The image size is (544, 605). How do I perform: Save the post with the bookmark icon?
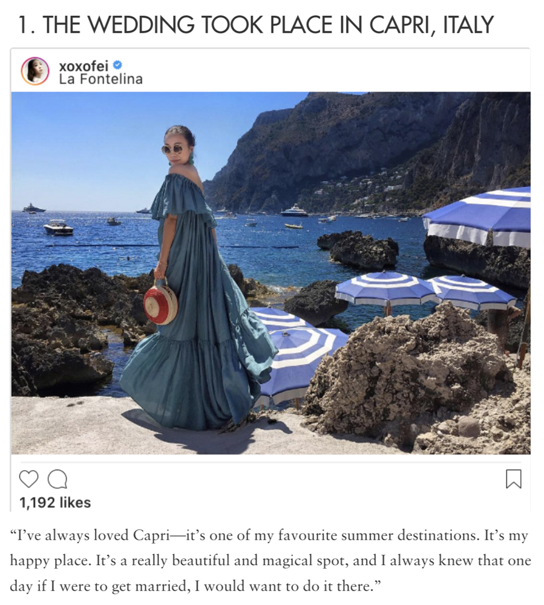(514, 479)
